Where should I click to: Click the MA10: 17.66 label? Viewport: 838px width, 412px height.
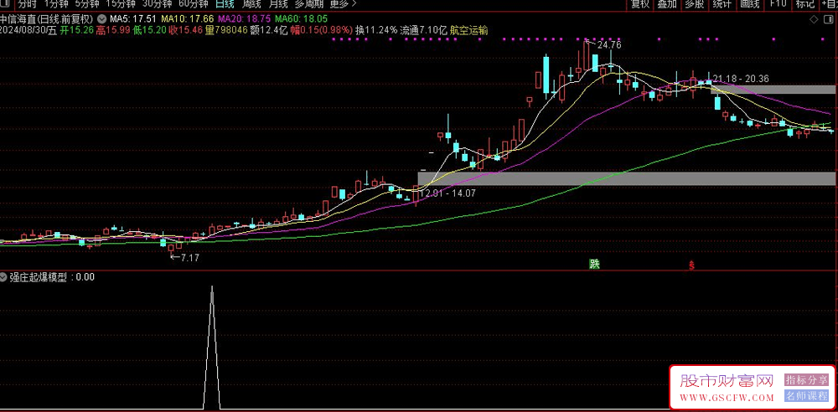[x=187, y=19]
